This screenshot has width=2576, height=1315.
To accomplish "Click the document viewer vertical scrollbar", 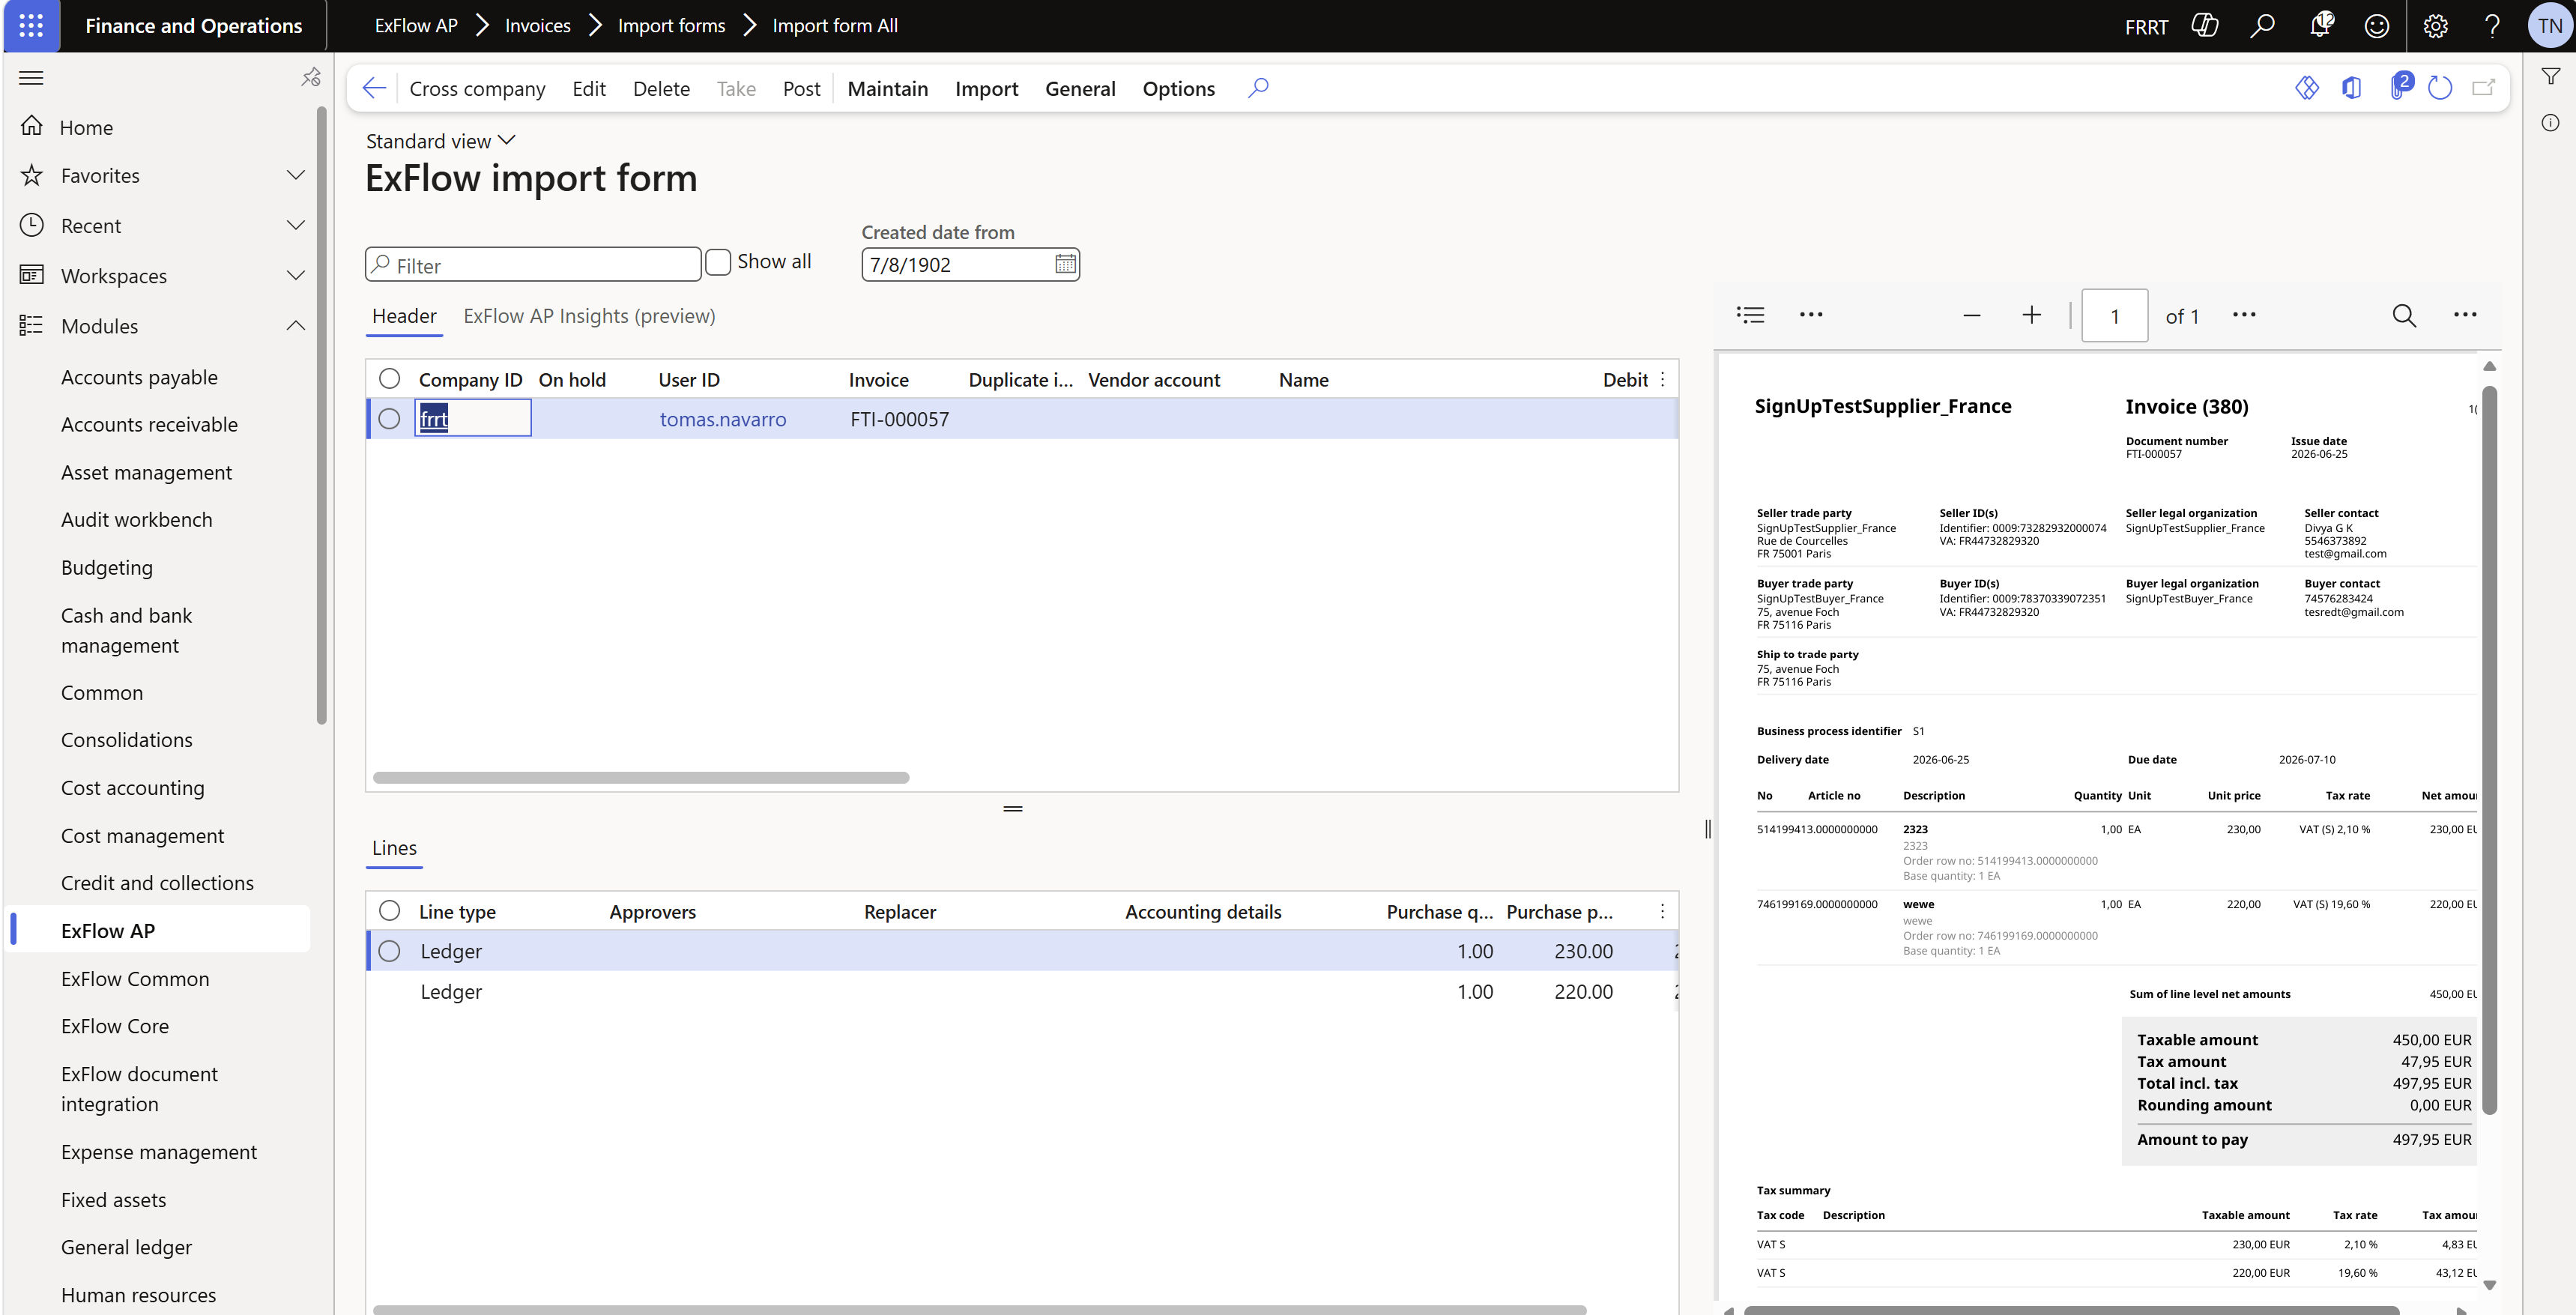I will (2489, 750).
